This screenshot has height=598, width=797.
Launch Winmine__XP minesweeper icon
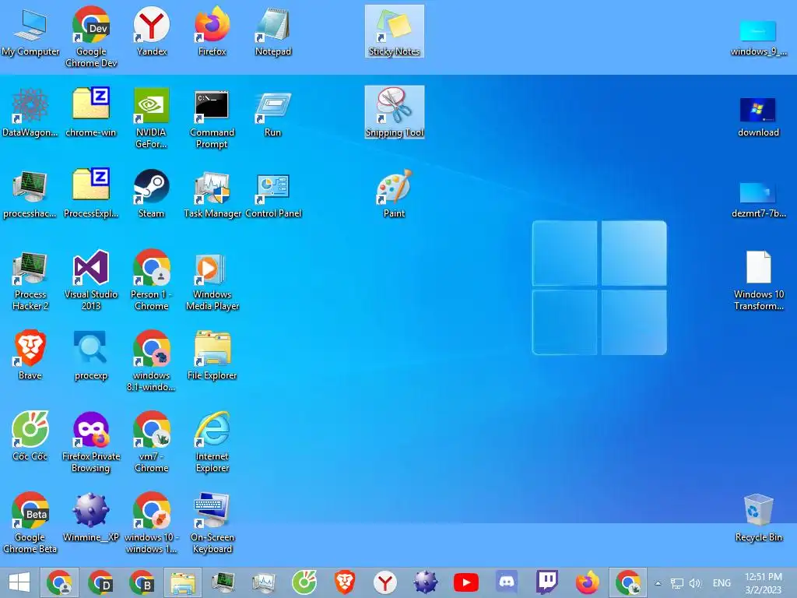pyautogui.click(x=91, y=517)
